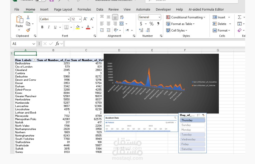Select Friday slicer button
Image resolution: width=255 pixels, height=164 pixels.
(x=193, y=144)
